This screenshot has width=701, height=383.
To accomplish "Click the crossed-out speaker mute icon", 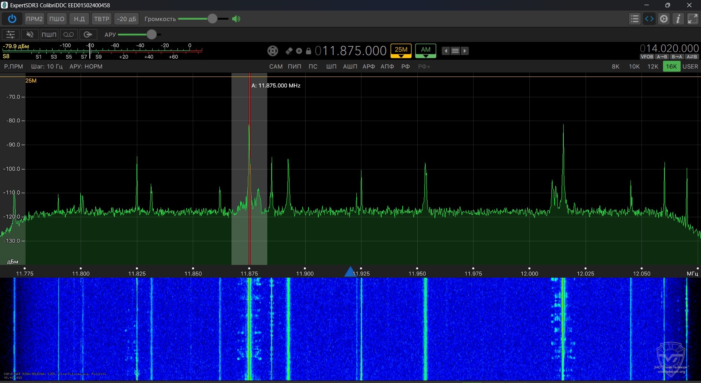I will pyautogui.click(x=30, y=35).
